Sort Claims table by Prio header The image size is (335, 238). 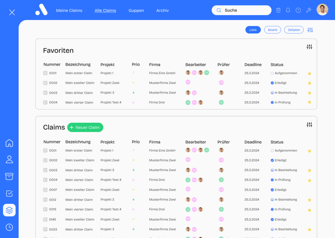tap(136, 142)
